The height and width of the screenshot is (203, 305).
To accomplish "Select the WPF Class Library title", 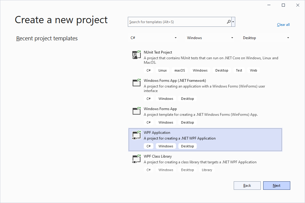I will pos(158,156).
